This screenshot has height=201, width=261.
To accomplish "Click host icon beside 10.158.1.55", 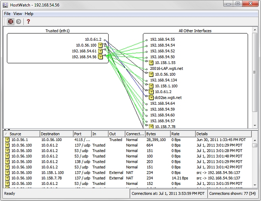I will pyautogui.click(x=151, y=62).
